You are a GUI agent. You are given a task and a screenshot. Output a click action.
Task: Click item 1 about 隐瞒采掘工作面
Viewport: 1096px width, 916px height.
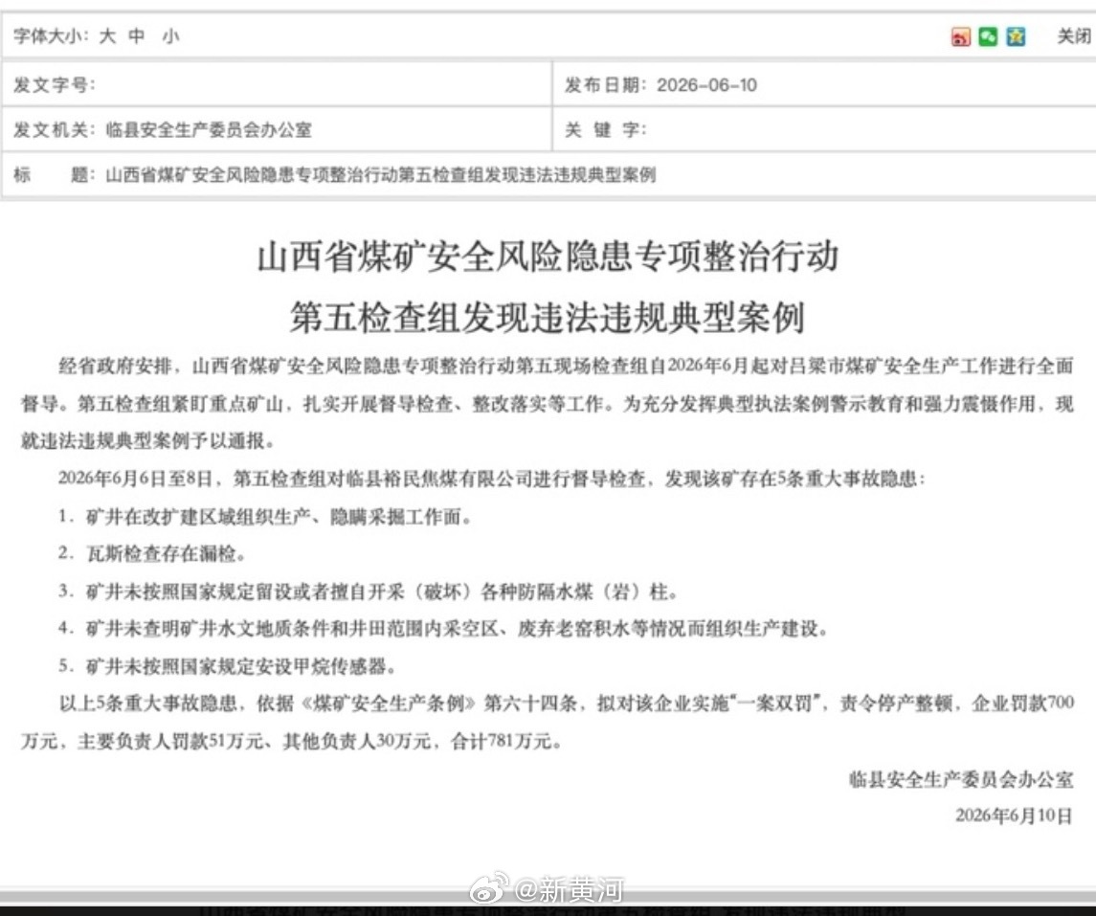(265, 517)
